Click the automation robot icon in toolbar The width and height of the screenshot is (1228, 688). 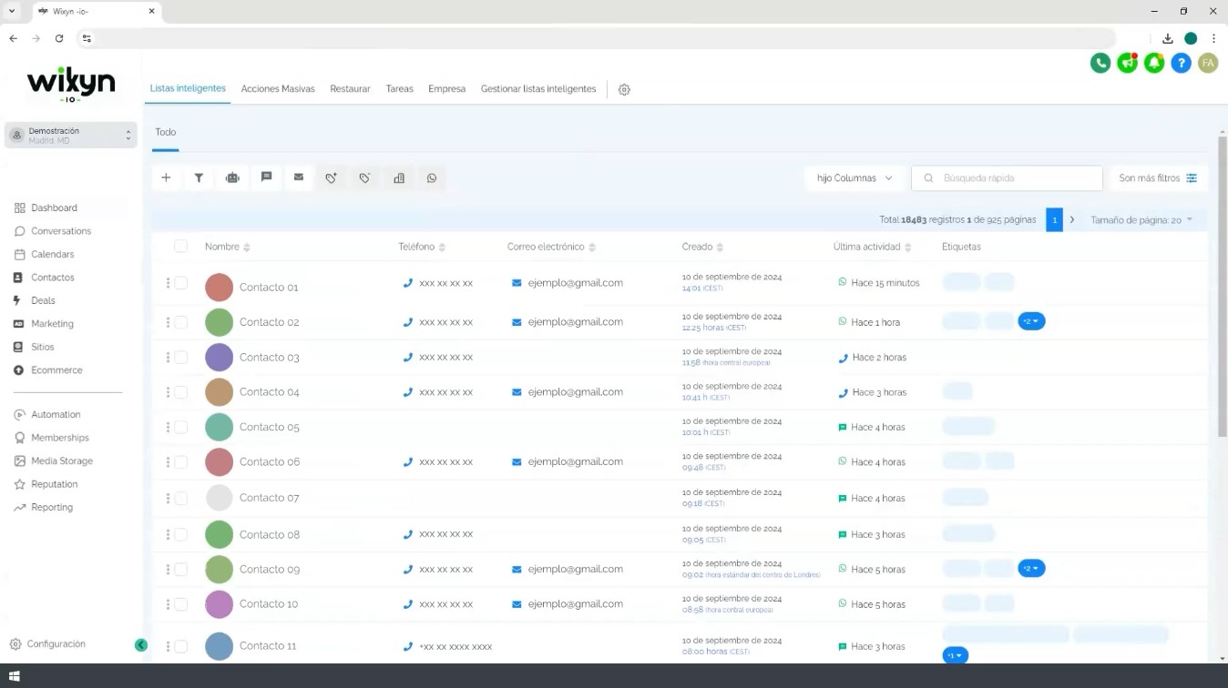232,177
